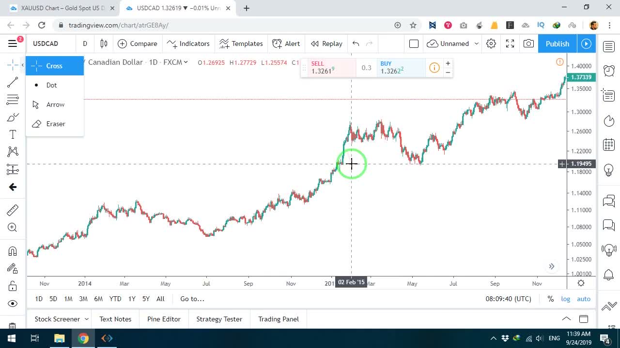620x348 pixels.
Task: Add a symbol with Compare
Action: (138, 43)
